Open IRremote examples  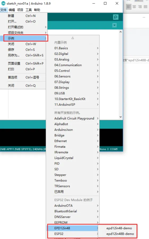point(73,152)
